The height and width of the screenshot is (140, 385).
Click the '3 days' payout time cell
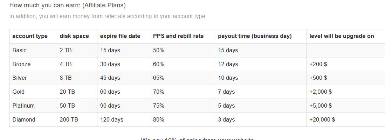261,120
